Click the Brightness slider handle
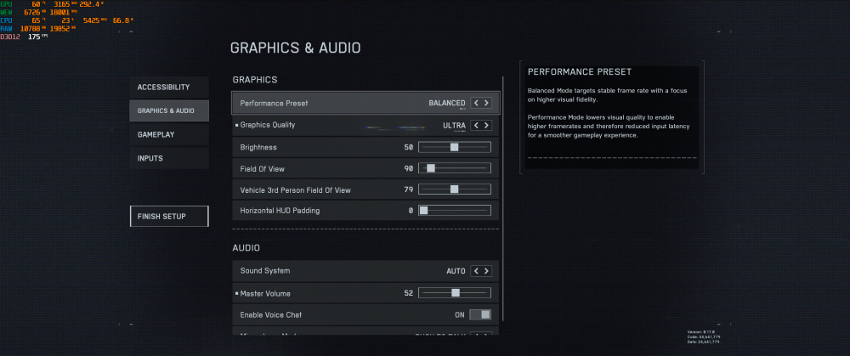 (455, 147)
